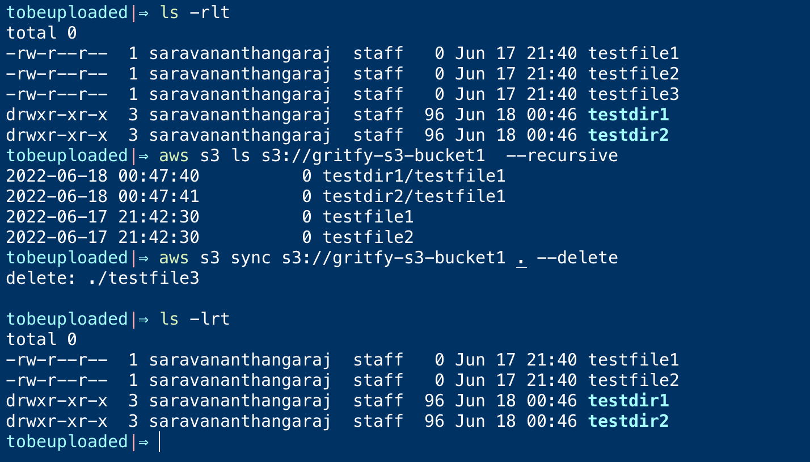Click the blinking cursor at the last prompt
810x462 pixels.
pos(159,442)
